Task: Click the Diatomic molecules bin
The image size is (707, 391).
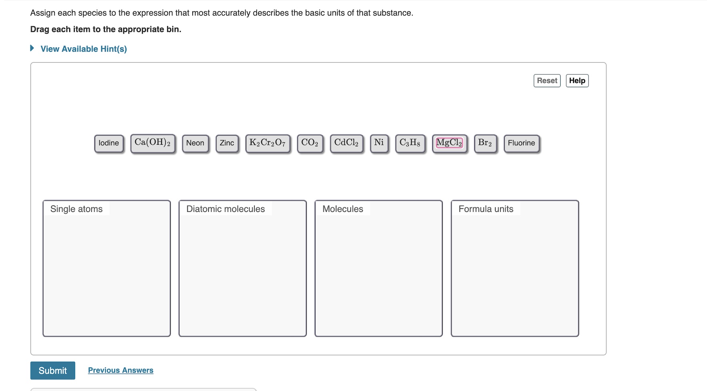Action: click(242, 268)
